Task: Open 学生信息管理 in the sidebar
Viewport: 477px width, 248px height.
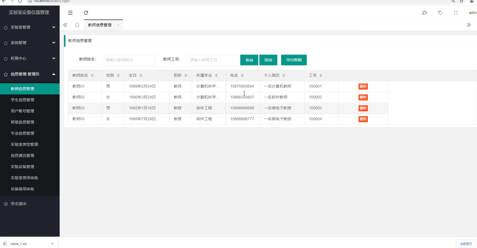Action: (x=30, y=100)
